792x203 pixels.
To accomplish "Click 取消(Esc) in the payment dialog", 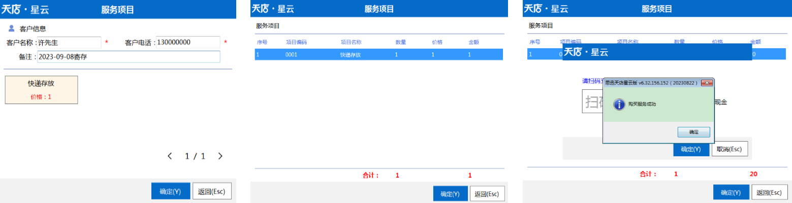I will 730,149.
